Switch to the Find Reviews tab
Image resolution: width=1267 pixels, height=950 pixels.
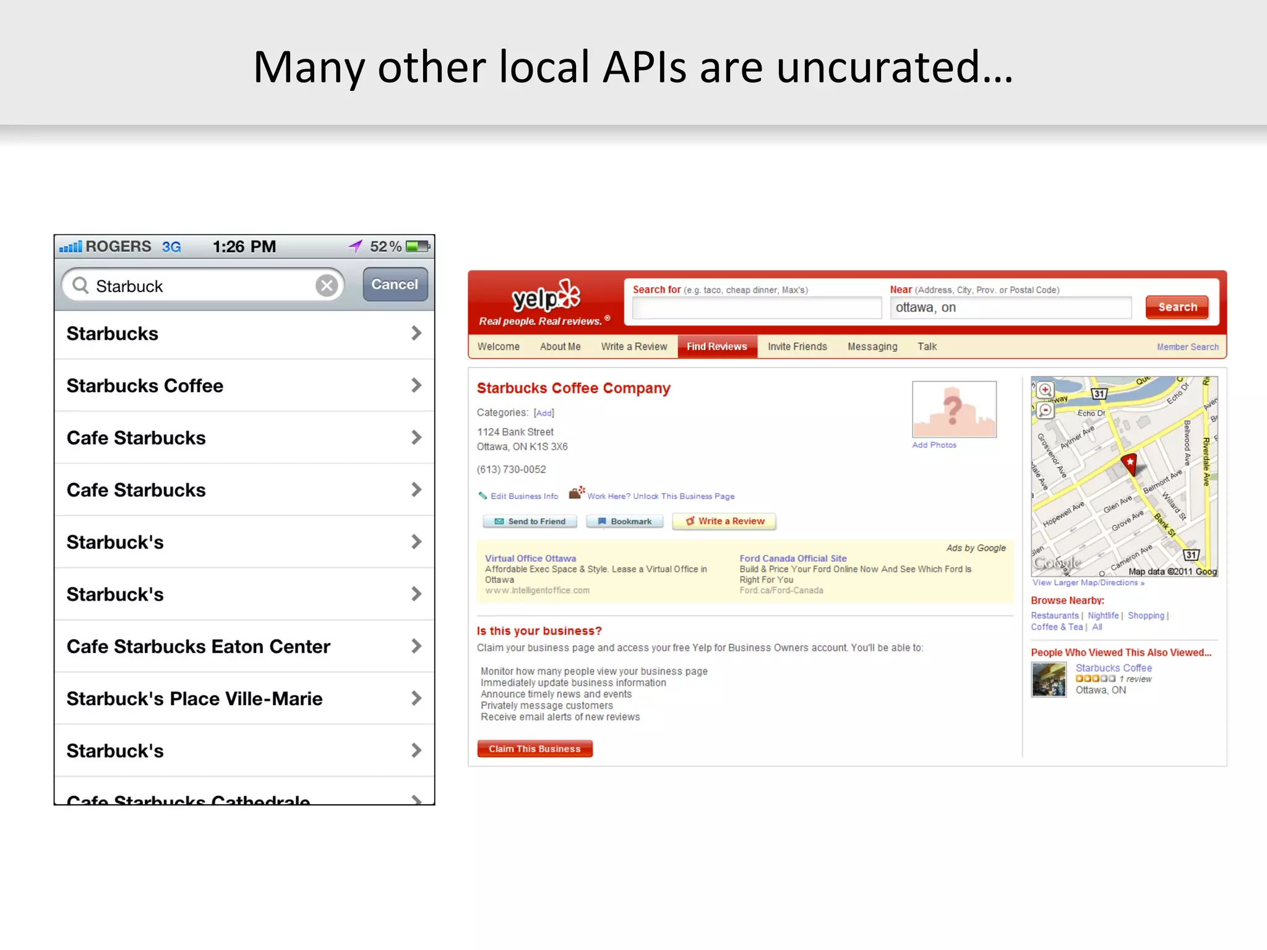point(717,346)
